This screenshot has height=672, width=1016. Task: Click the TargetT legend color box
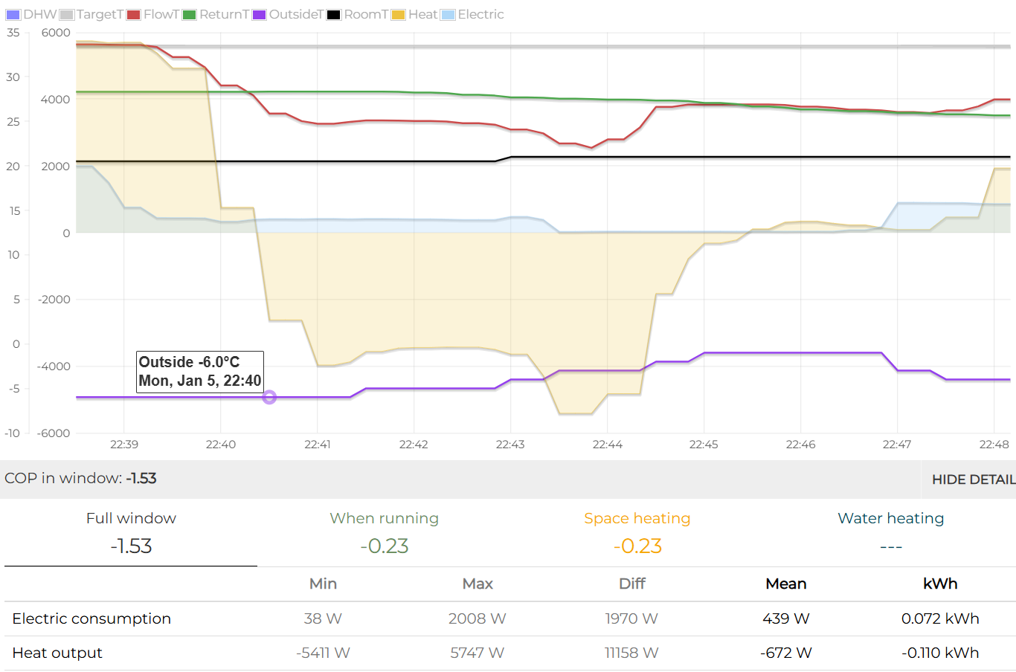(x=67, y=15)
